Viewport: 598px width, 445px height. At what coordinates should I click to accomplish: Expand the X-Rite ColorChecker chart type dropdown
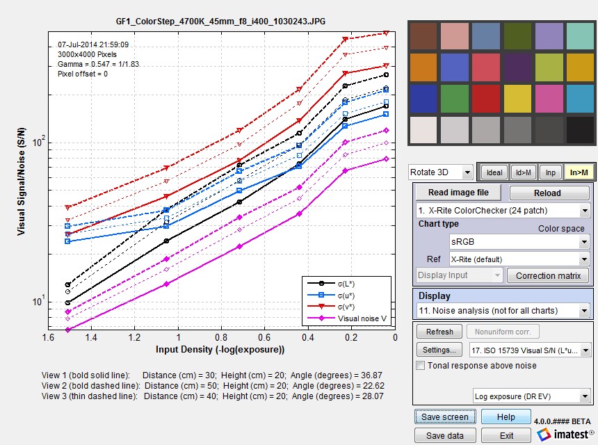click(x=503, y=211)
